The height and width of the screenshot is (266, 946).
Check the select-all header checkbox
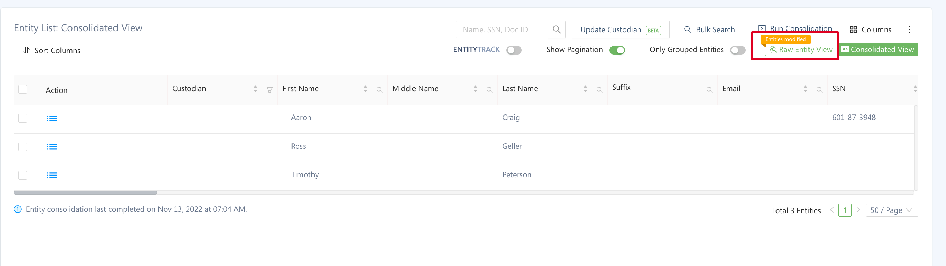coord(23,89)
